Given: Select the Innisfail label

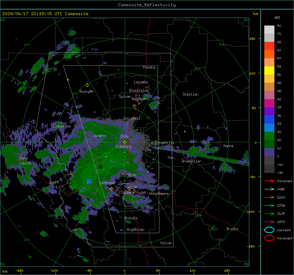Looking at the screenshot, I should [x=132, y=118].
